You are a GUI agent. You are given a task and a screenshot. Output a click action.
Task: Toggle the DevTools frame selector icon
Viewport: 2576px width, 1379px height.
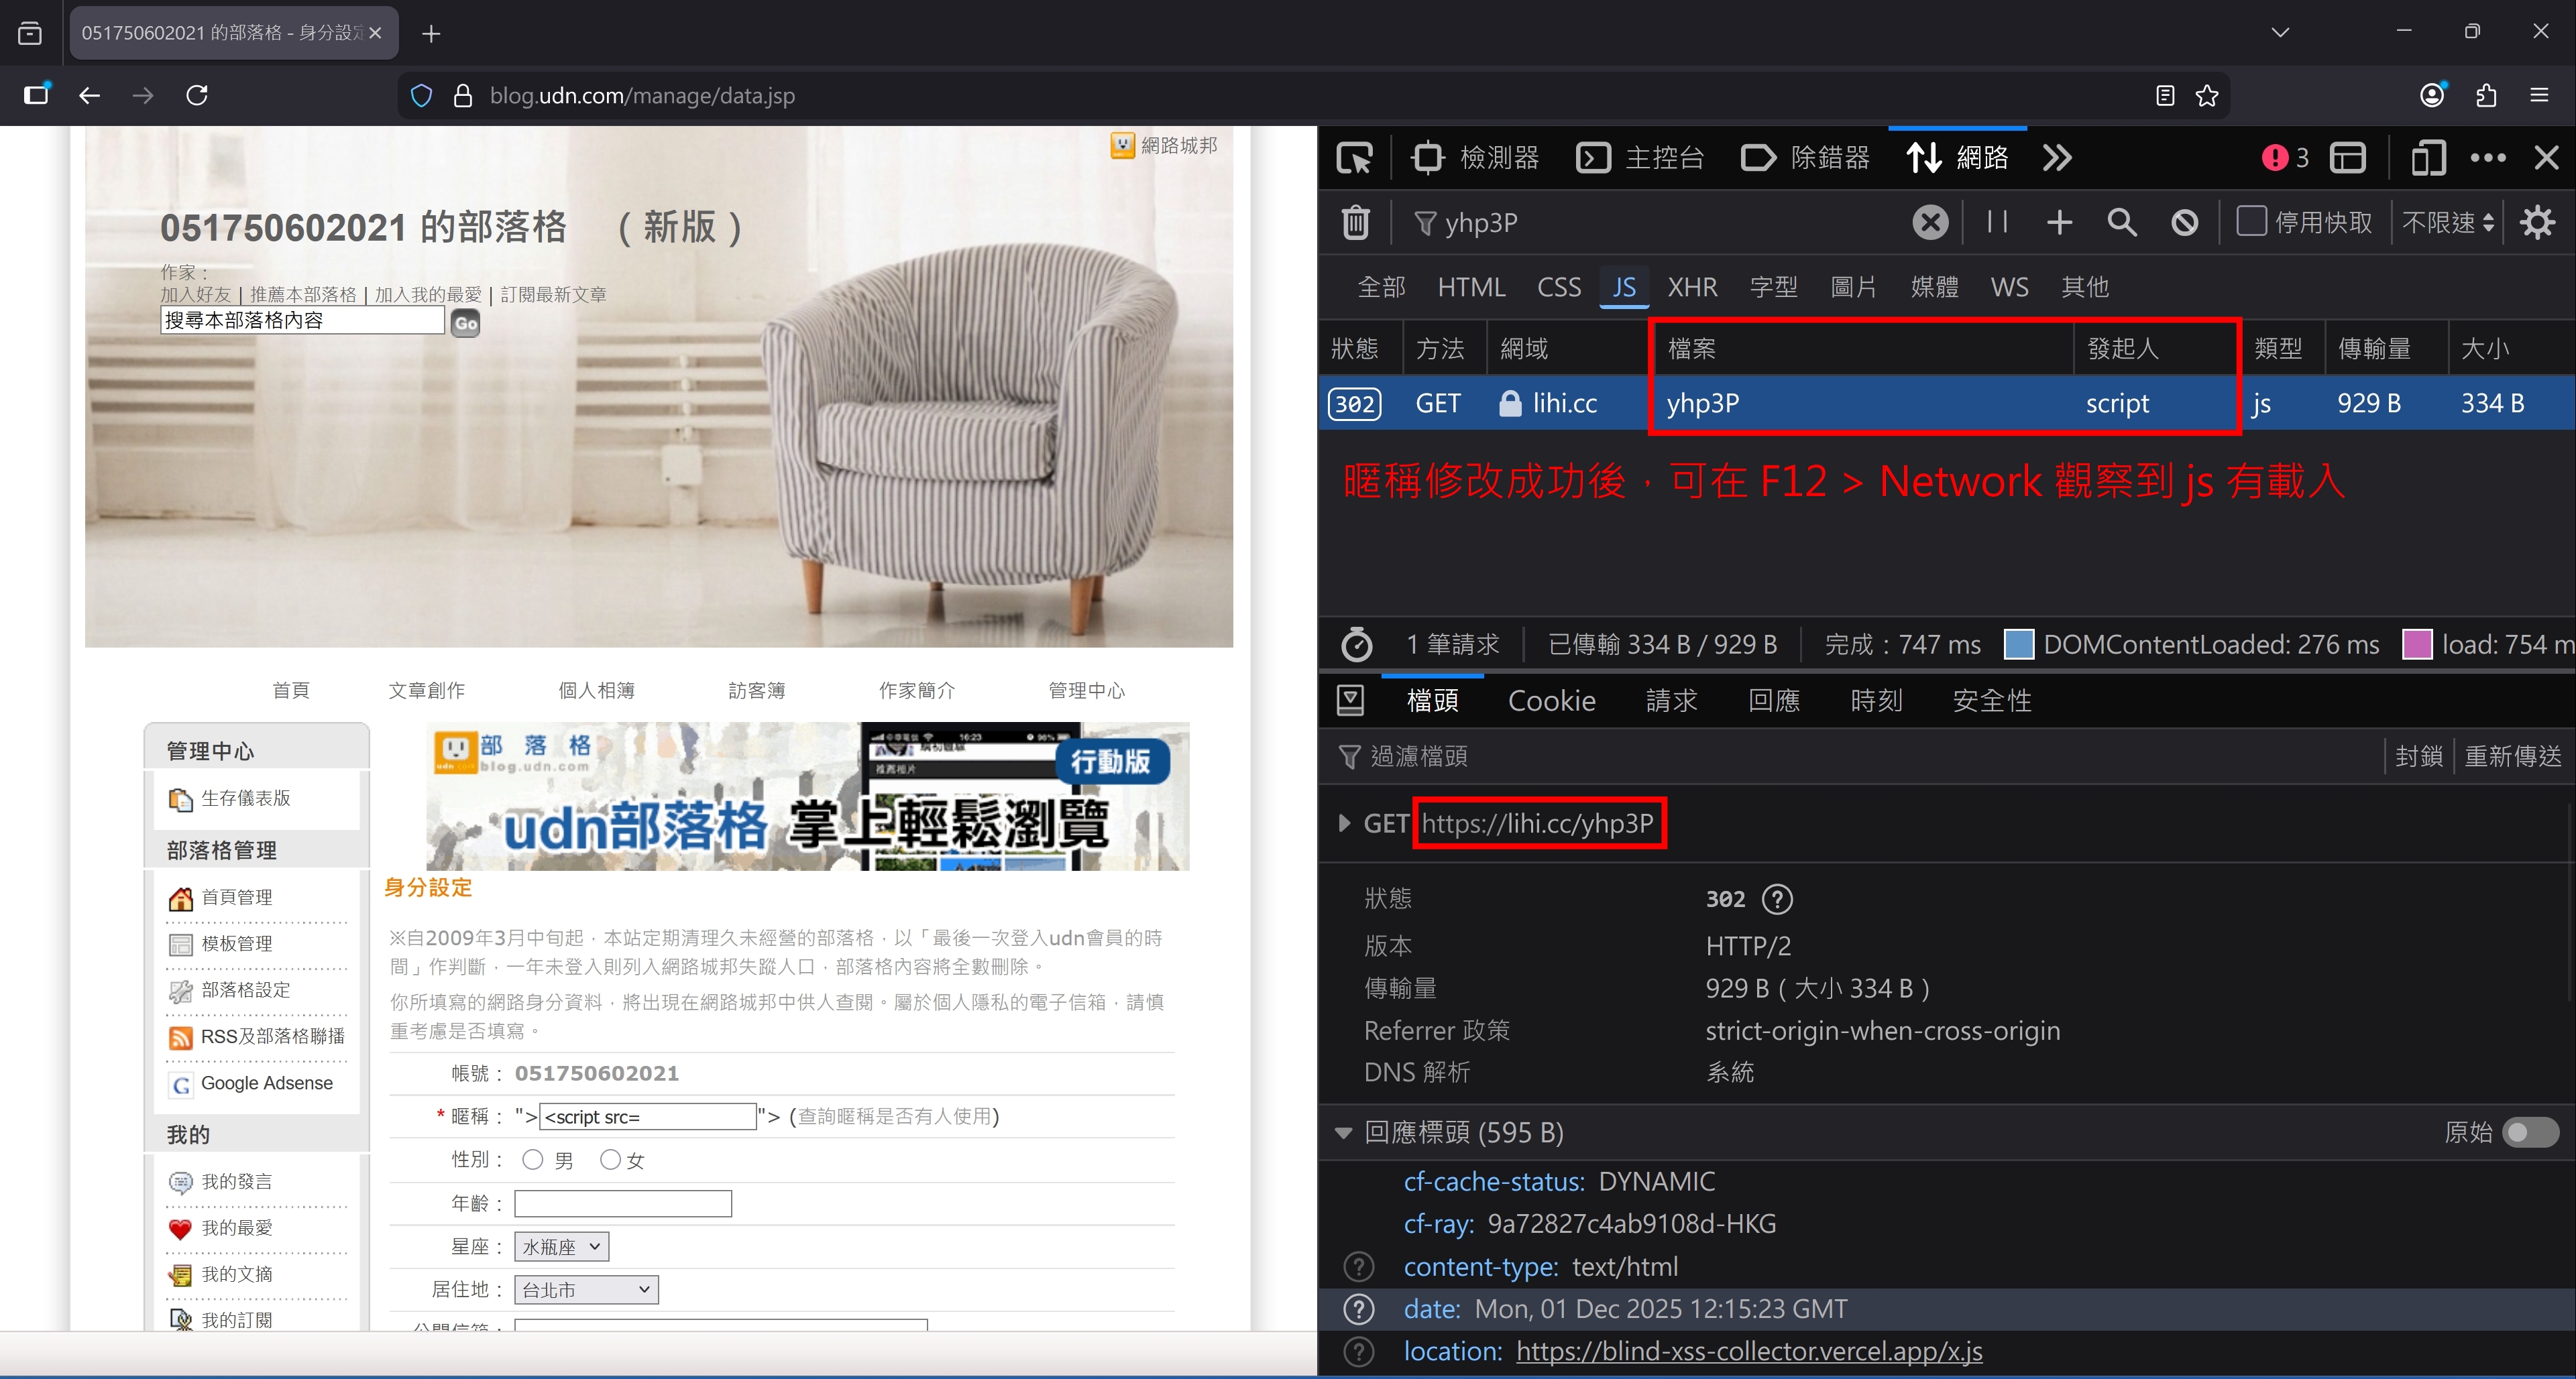tap(2348, 158)
